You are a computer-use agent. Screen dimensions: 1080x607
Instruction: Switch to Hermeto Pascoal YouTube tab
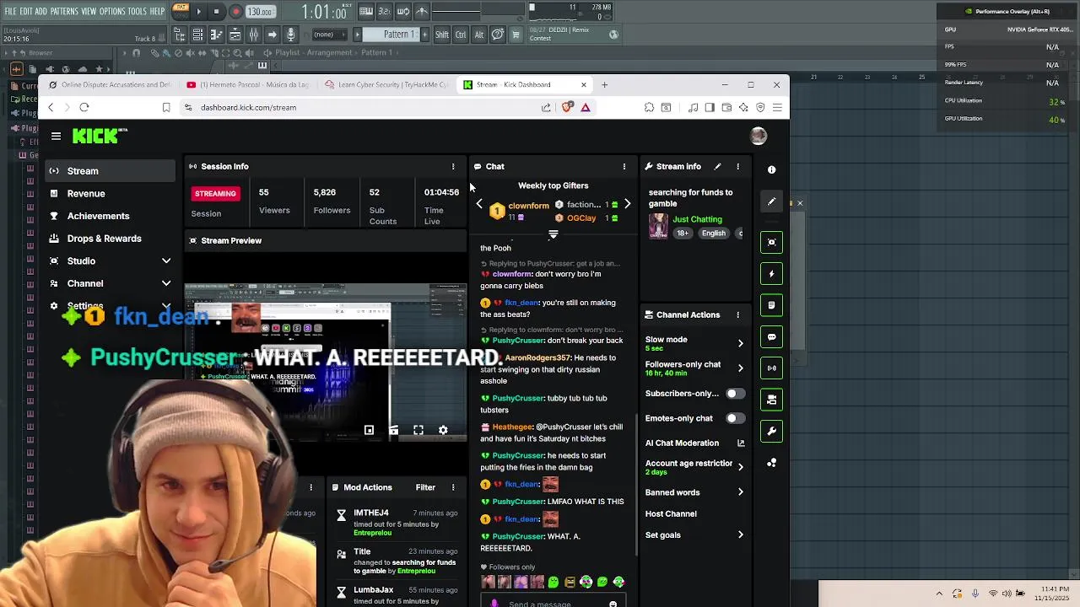point(248,84)
